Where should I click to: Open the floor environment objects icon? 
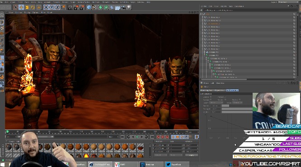coord(118,8)
